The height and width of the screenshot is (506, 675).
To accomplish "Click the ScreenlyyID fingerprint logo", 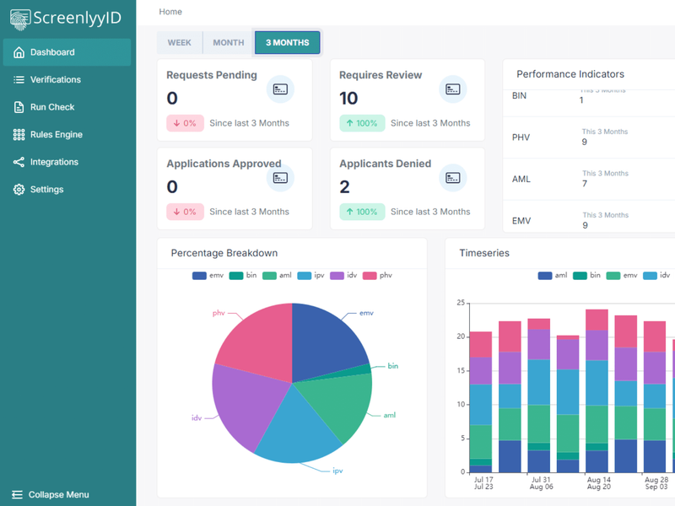I will click(x=19, y=19).
